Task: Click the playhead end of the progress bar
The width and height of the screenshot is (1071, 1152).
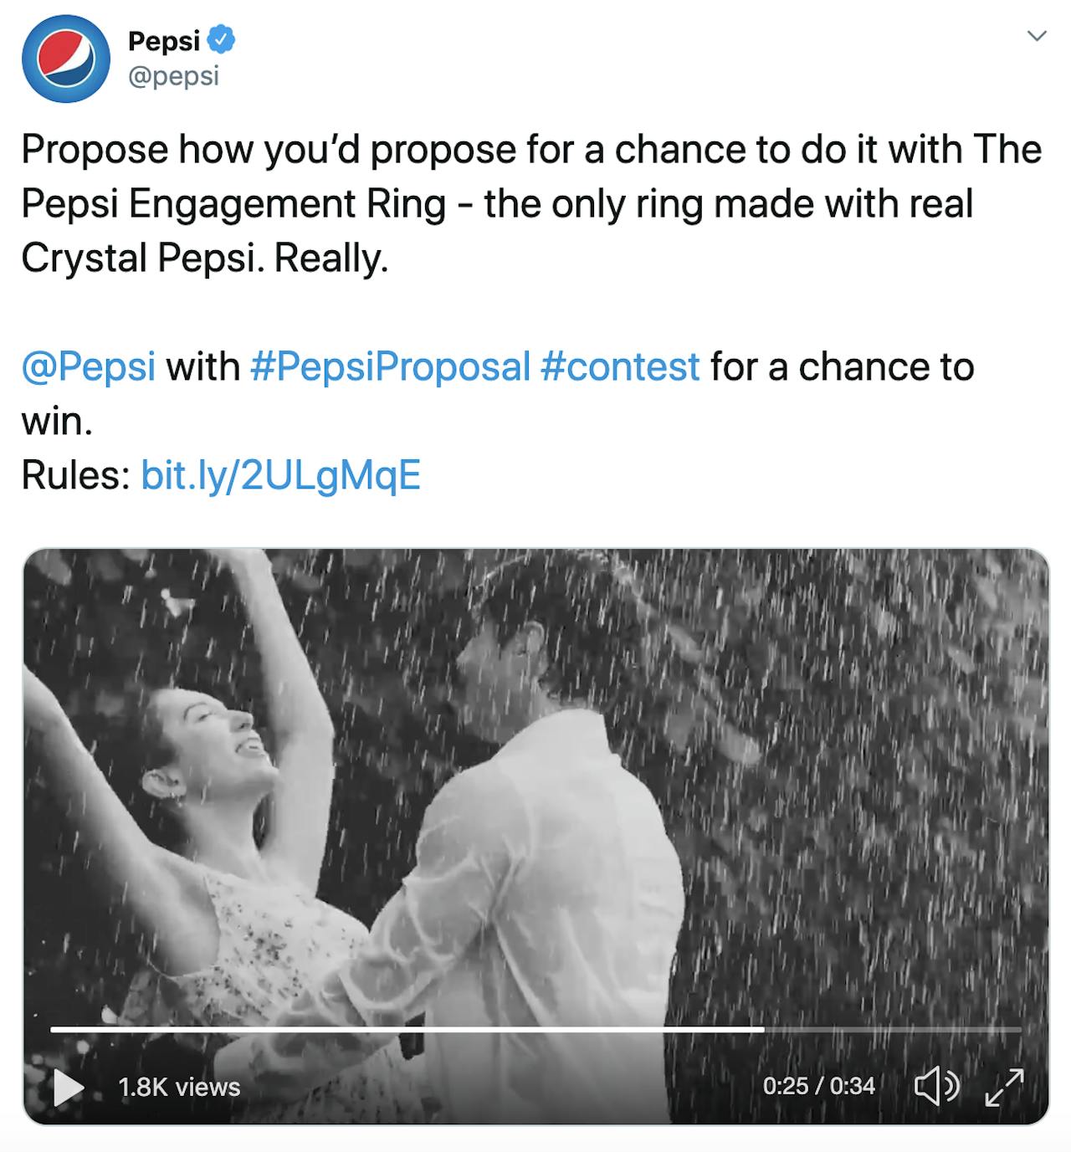Action: pyautogui.click(x=763, y=1029)
